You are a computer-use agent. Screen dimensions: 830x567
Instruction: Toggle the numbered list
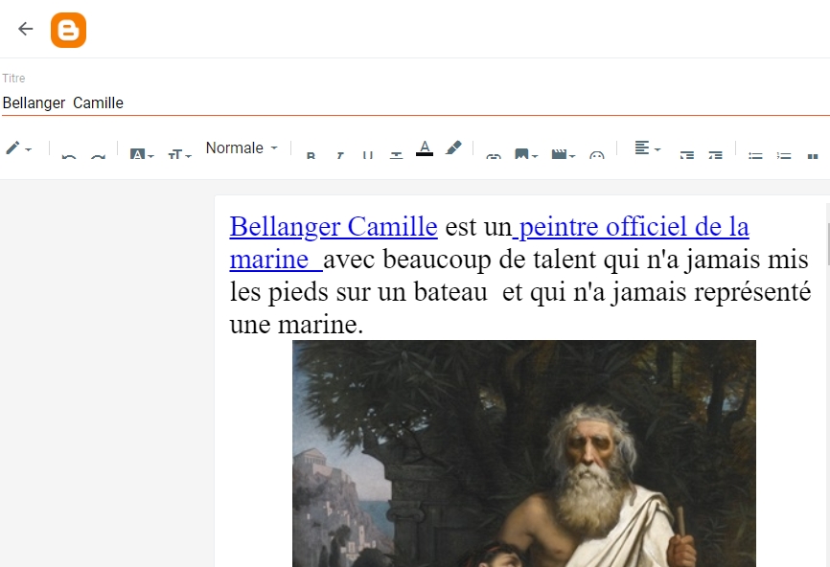pyautogui.click(x=784, y=156)
